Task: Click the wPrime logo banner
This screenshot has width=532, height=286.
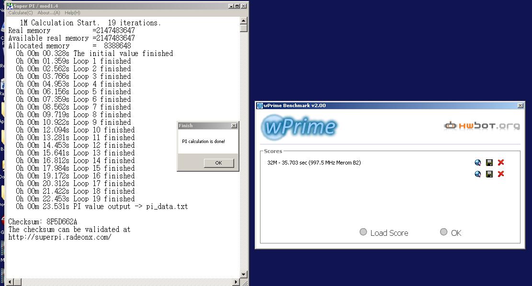Action: [x=299, y=127]
